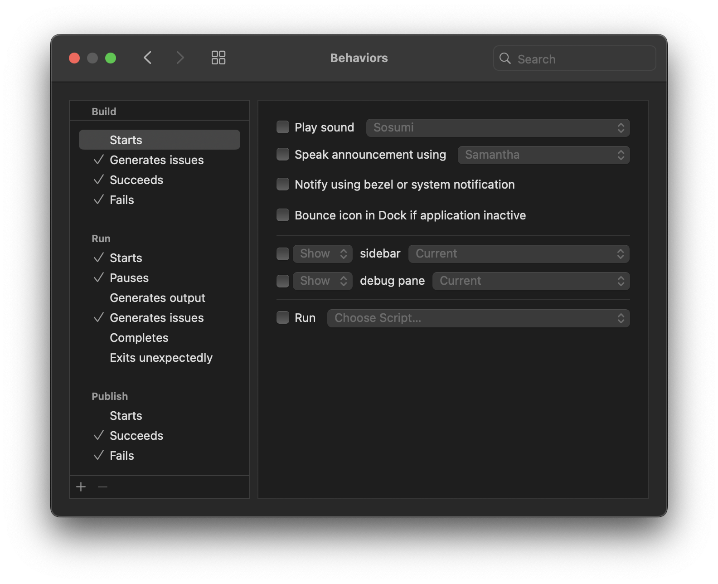Screen dimensions: 718x584
Task: Select Build Fails behavior
Action: pos(160,200)
